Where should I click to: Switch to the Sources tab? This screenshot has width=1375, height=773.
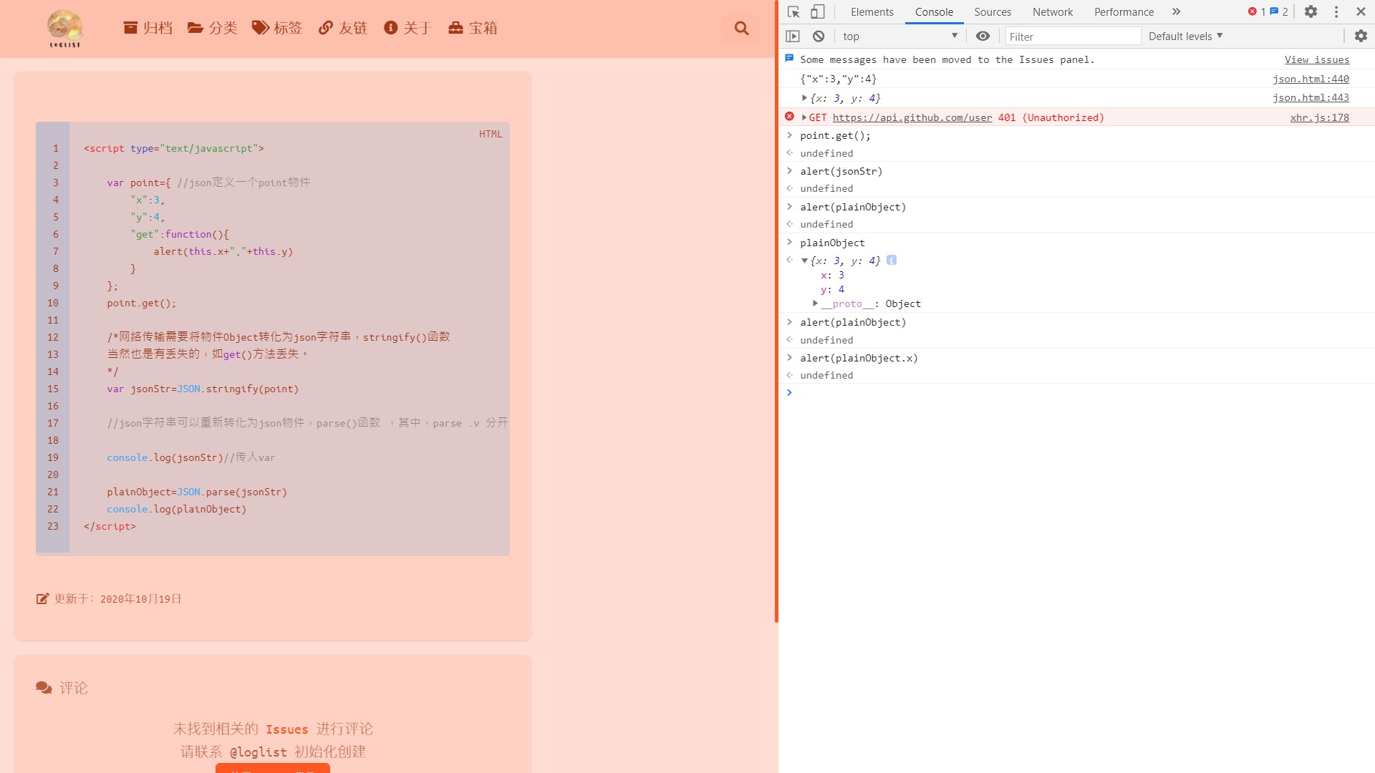(x=993, y=11)
